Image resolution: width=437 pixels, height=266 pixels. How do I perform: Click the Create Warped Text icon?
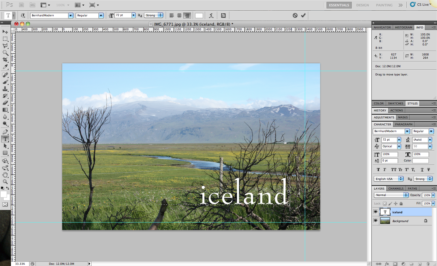211,15
